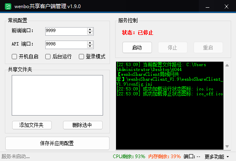Click the log line 当前配置文件路径
Viewport: 236px width, 161px height.
170,74
